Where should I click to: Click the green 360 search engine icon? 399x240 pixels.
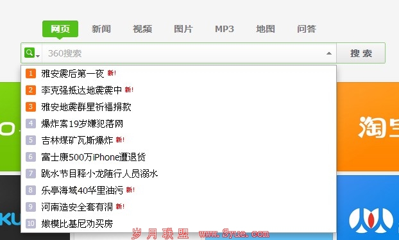click(x=30, y=53)
